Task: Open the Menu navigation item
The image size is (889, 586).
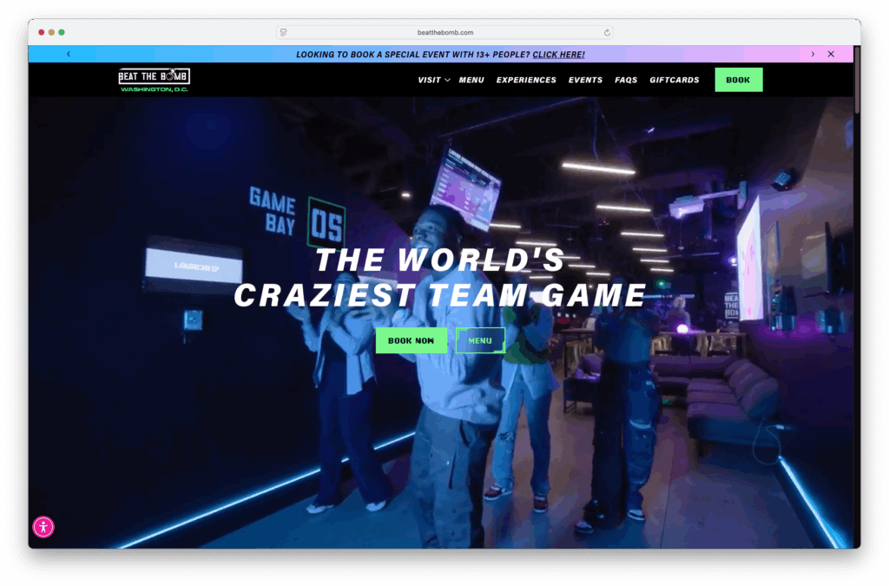Action: point(471,80)
